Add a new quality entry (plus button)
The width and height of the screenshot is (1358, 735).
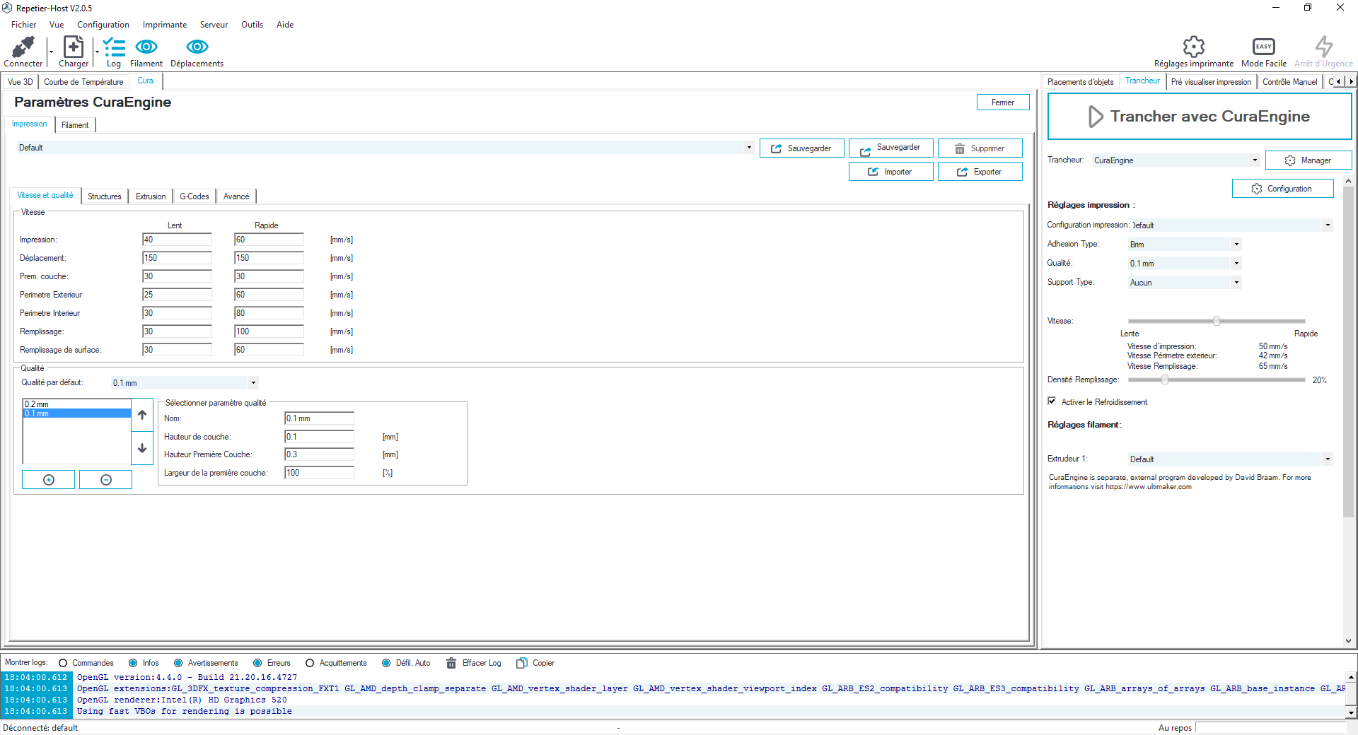(49, 480)
